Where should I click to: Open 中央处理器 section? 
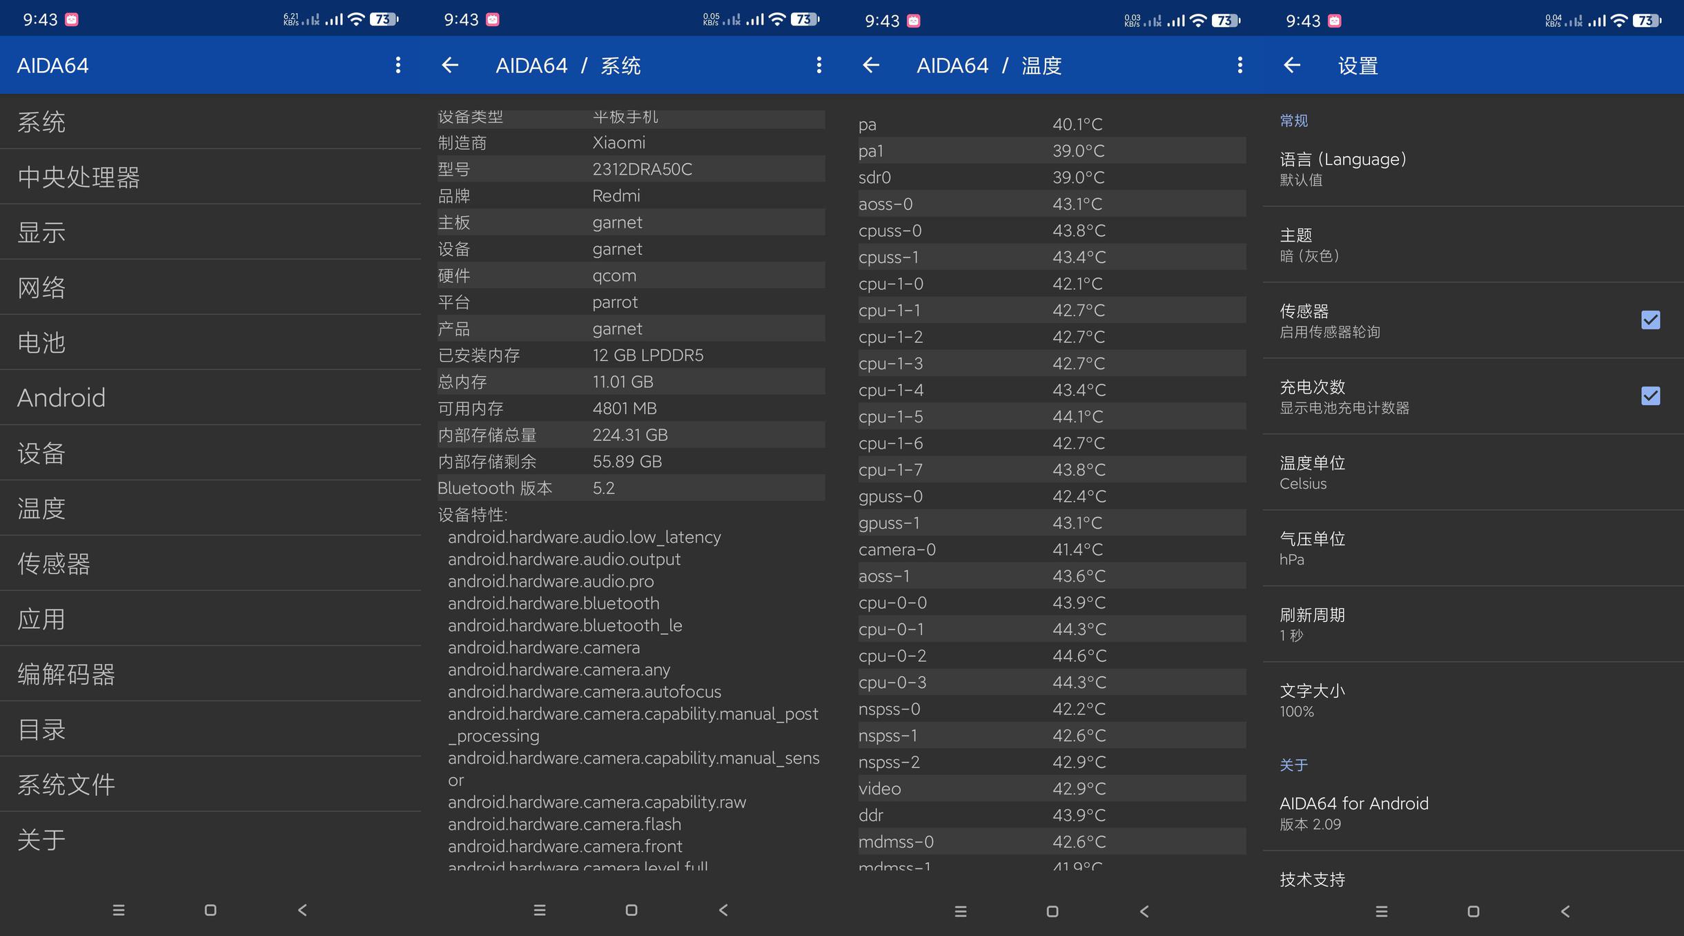(210, 177)
